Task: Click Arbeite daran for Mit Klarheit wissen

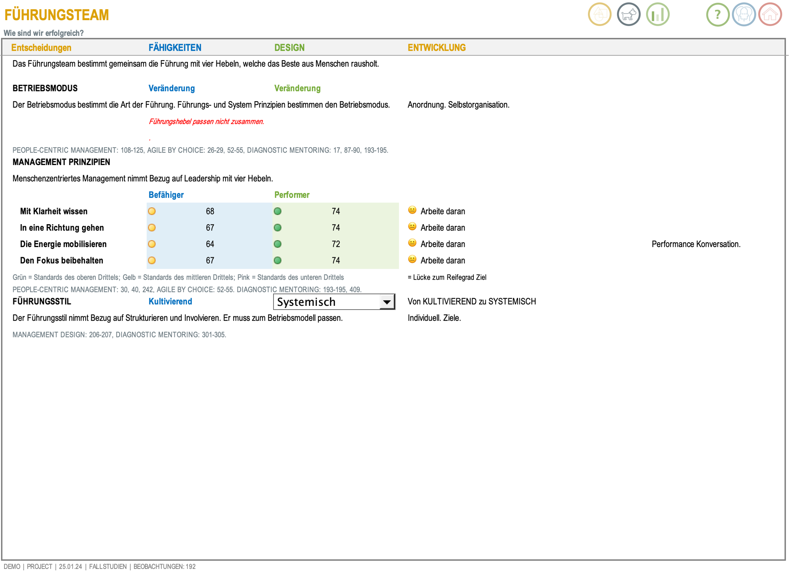Action: pyautogui.click(x=443, y=211)
